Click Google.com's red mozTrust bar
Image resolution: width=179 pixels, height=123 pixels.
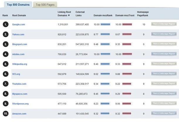[127, 24]
